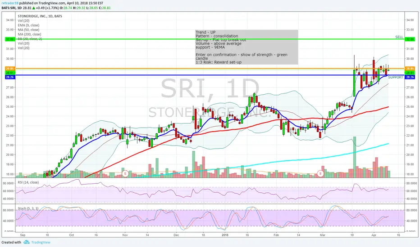Select the MA (50, close) indicator legend
The height and width of the screenshot is (247, 420).
point(28,30)
